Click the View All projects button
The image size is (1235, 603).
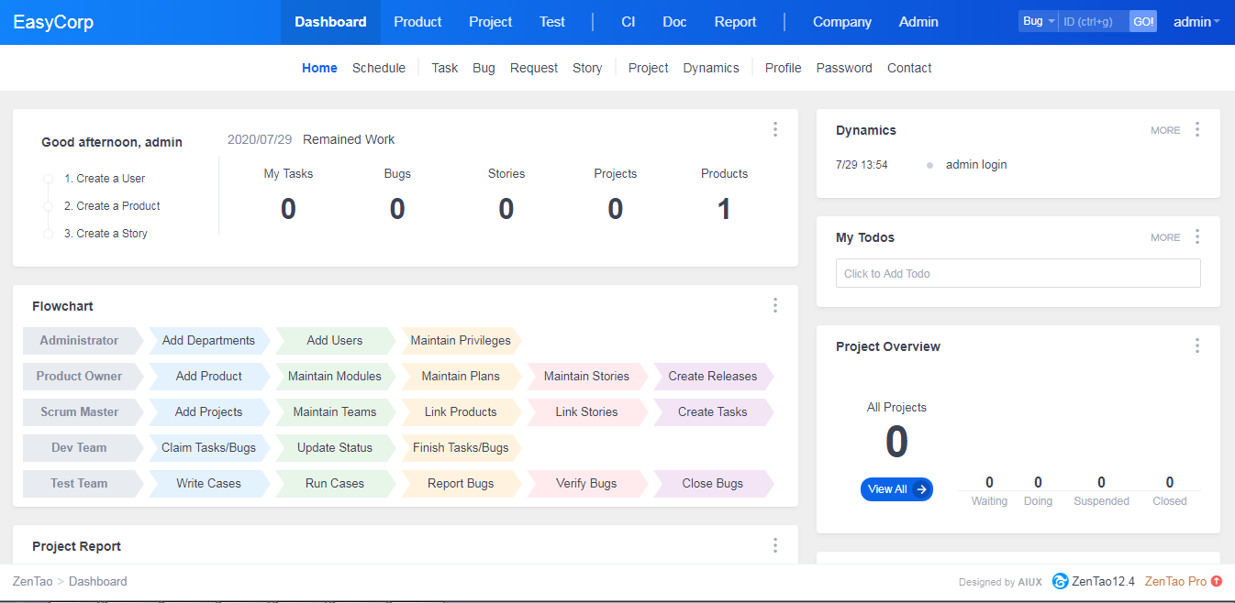[896, 489]
